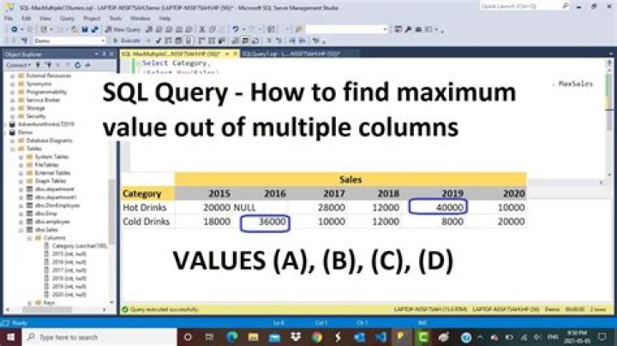Collapse the dbo.Sales table node
This screenshot has width=617, height=346.
pos(21,230)
